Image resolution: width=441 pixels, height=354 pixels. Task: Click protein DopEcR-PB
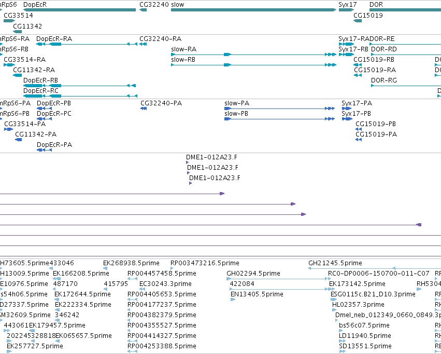tap(45, 108)
